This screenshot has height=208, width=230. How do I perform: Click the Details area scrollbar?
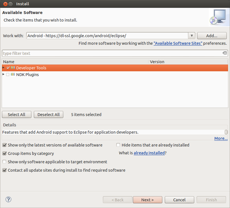[x=226, y=132]
